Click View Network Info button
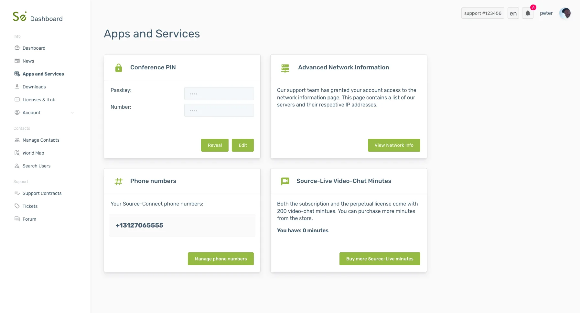The height and width of the screenshot is (313, 580). (394, 145)
